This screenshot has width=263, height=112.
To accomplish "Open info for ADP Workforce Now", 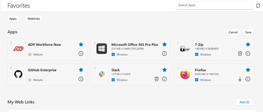I will pos(81,54).
